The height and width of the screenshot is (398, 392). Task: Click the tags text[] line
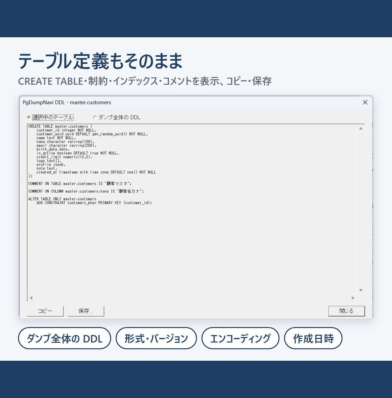click(49, 161)
